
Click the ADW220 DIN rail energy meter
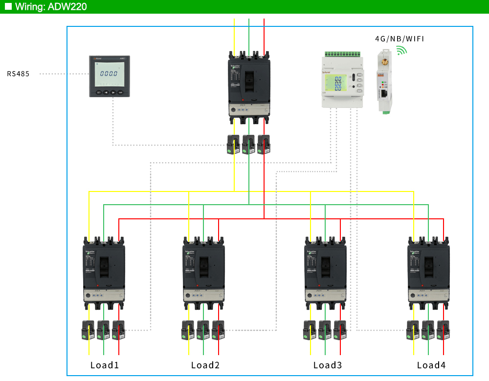click(342, 80)
